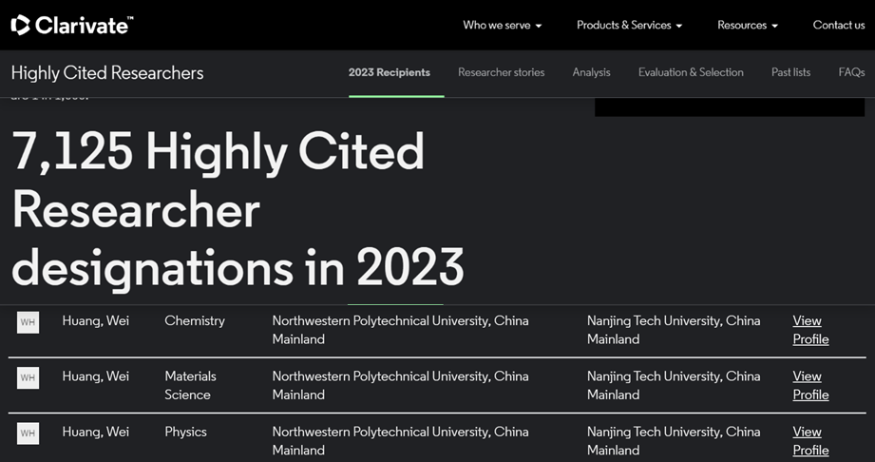
Task: Go to the Analysis tab
Action: coord(591,72)
